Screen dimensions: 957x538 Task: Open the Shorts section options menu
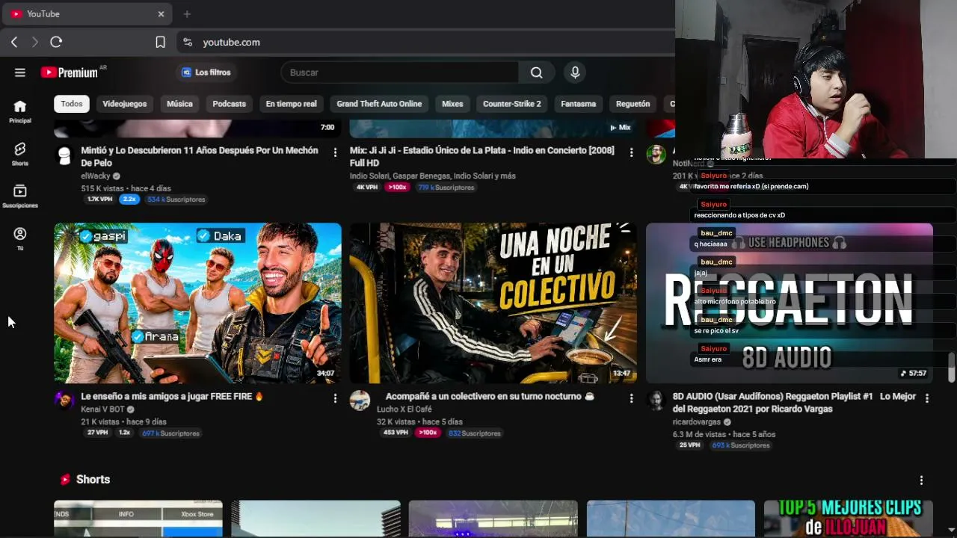click(x=921, y=480)
